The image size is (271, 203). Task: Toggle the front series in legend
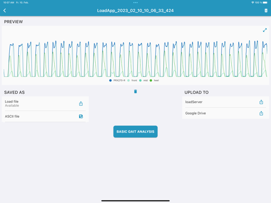coord(132,80)
